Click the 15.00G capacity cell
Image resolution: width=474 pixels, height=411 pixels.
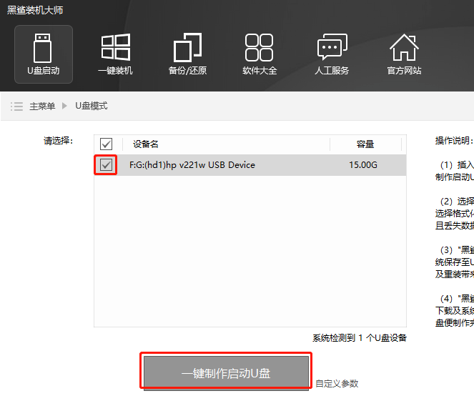(363, 165)
